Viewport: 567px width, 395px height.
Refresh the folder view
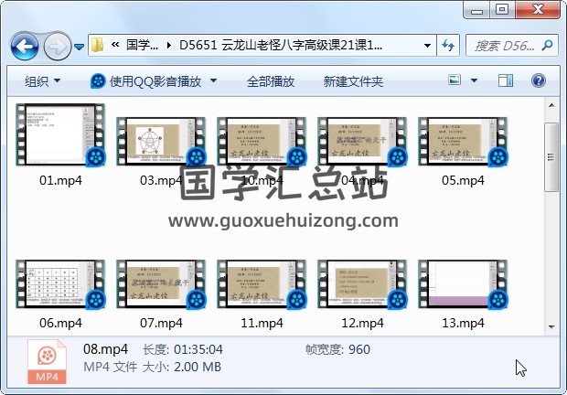coord(448,46)
